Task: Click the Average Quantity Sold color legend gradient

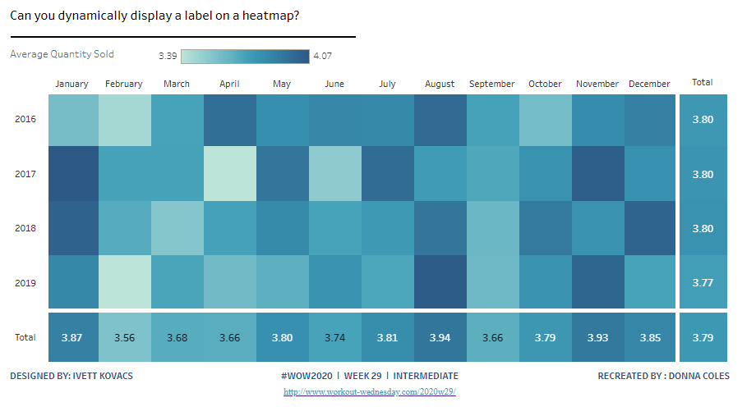Action: click(x=245, y=57)
